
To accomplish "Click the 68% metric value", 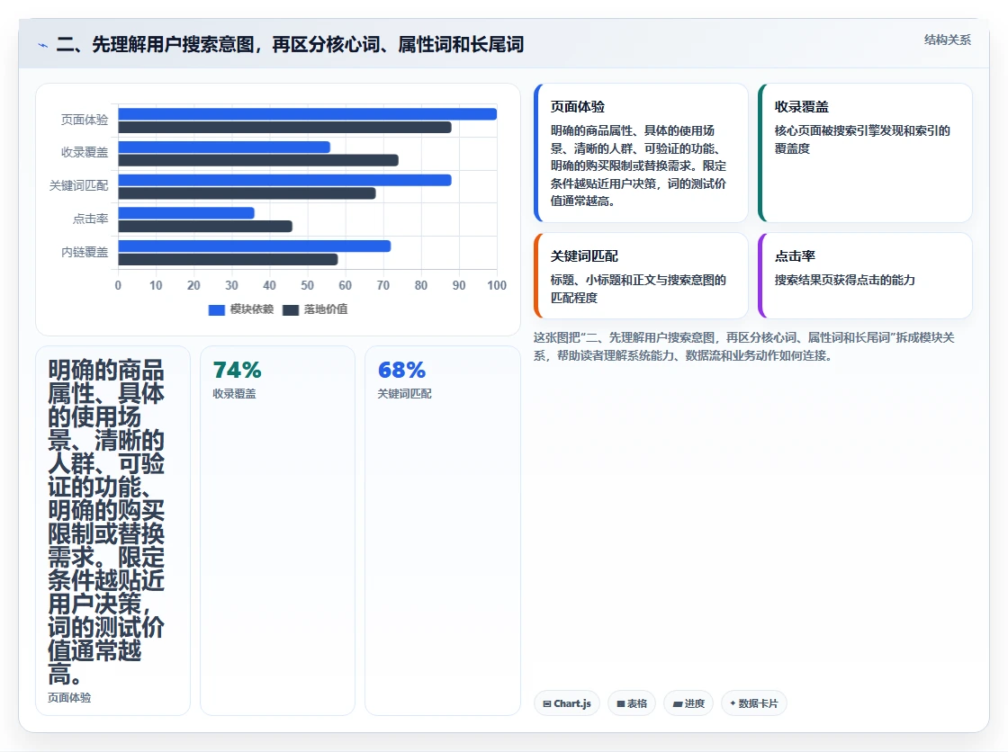I will point(401,371).
